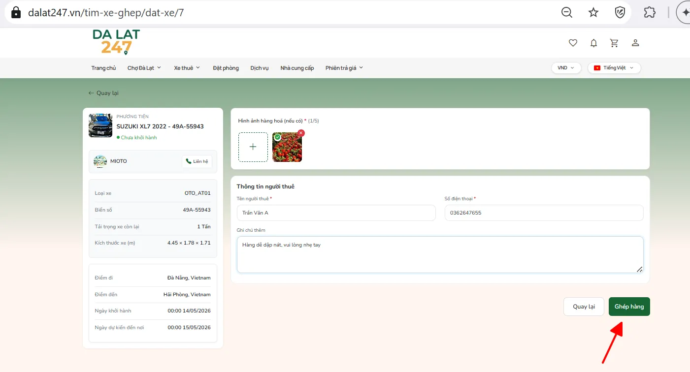Remove the strawberry image with red X
The image size is (690, 372).
coord(301,133)
